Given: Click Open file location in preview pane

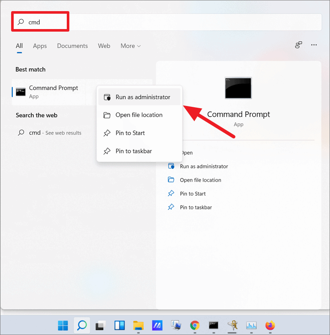Looking at the screenshot, I should pyautogui.click(x=200, y=180).
